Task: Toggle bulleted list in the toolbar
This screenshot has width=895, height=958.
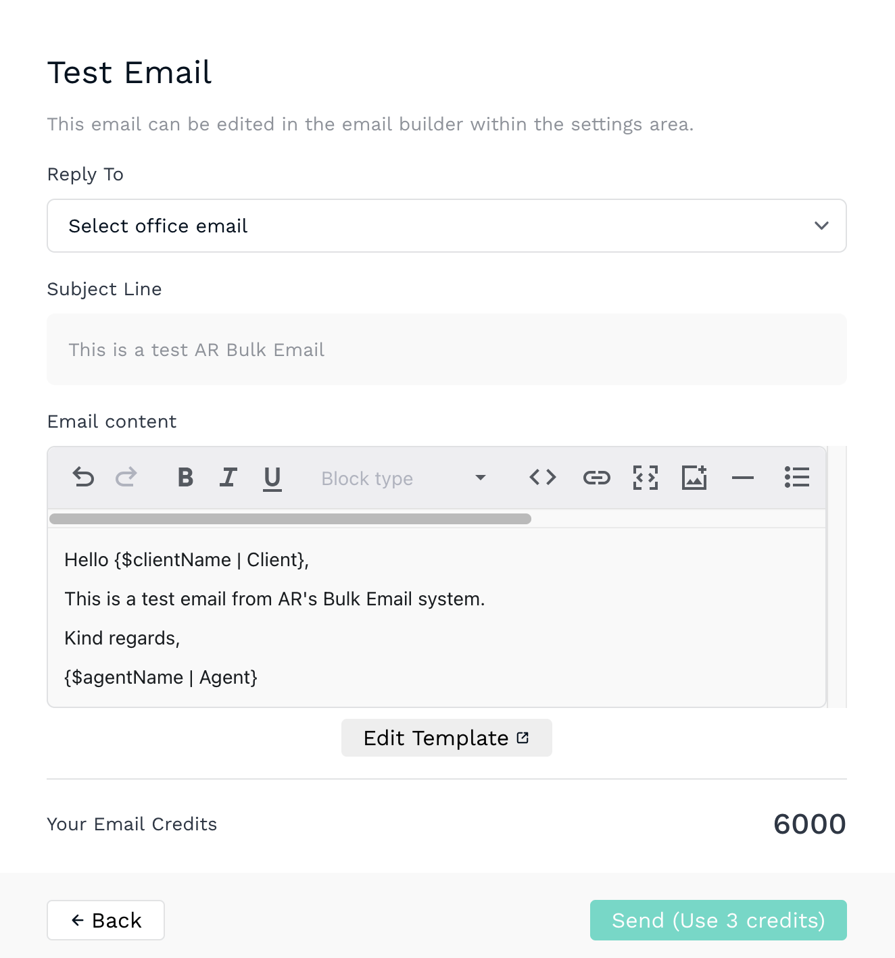Action: pyautogui.click(x=797, y=478)
